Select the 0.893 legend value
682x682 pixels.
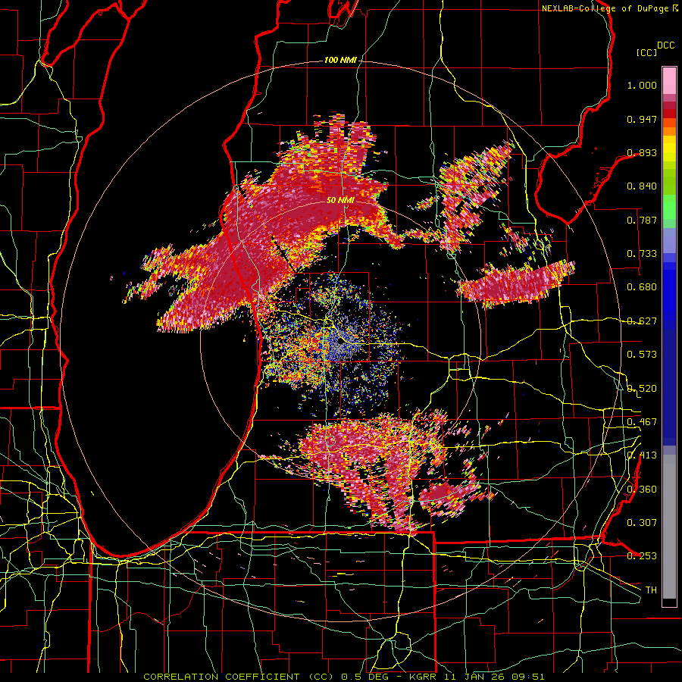click(x=642, y=152)
